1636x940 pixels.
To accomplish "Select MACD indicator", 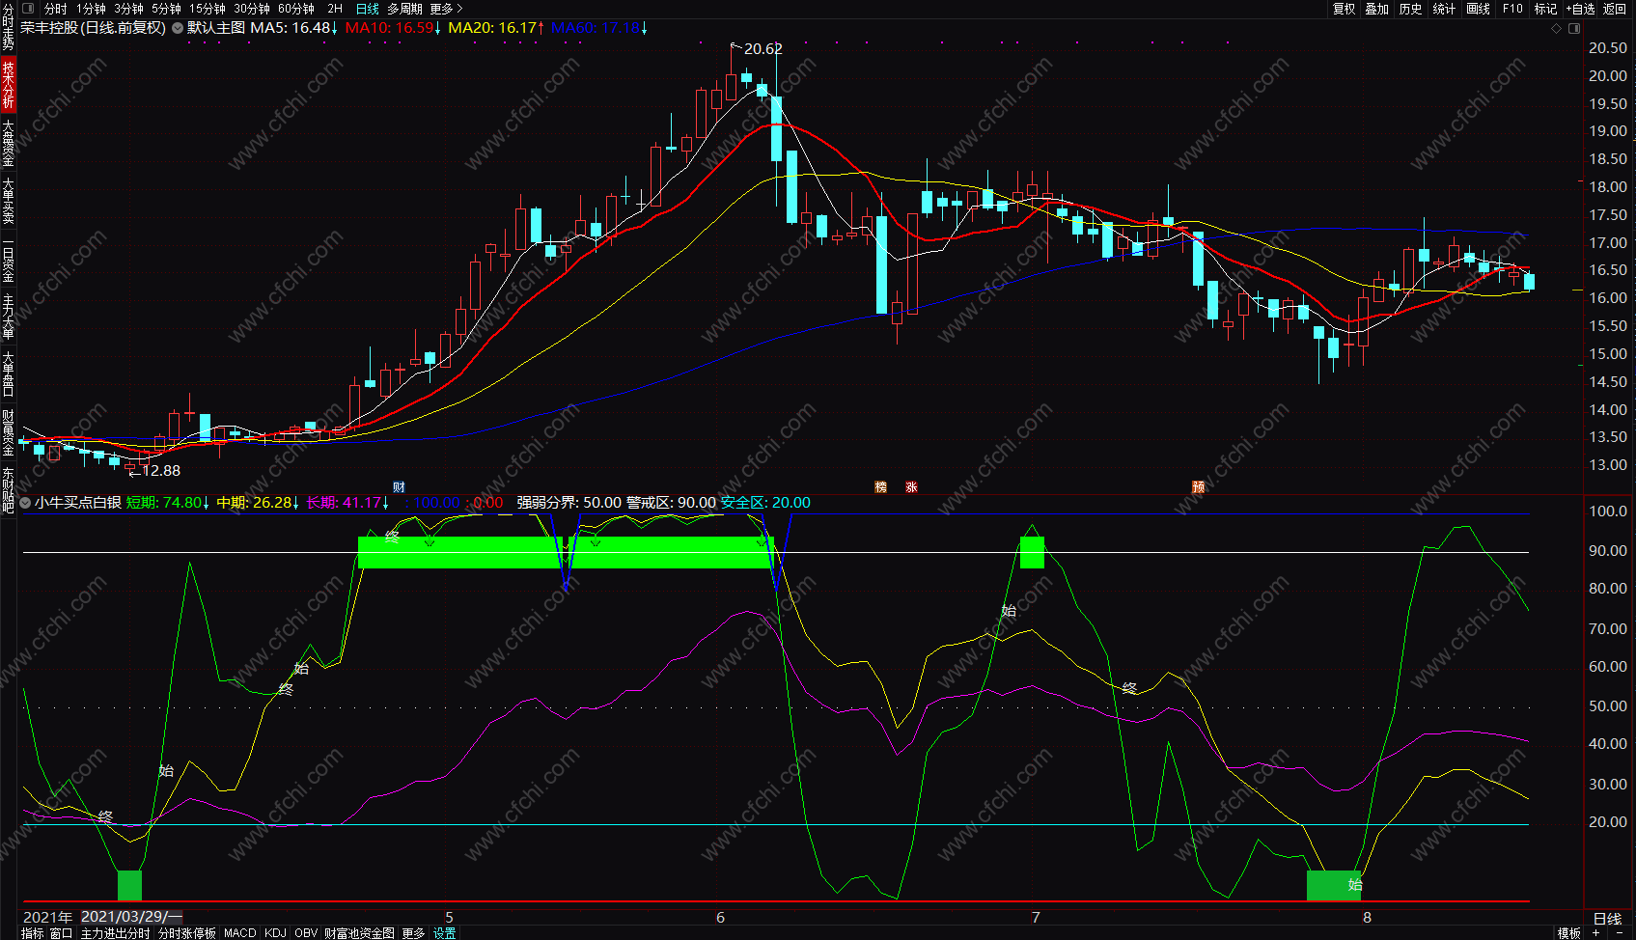I will pyautogui.click(x=240, y=933).
